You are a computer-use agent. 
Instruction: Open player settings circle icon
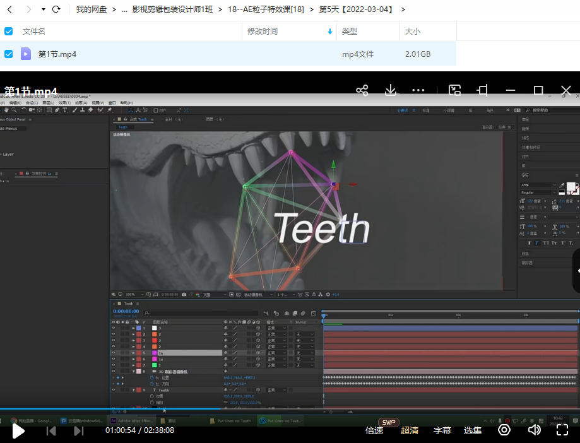504,430
